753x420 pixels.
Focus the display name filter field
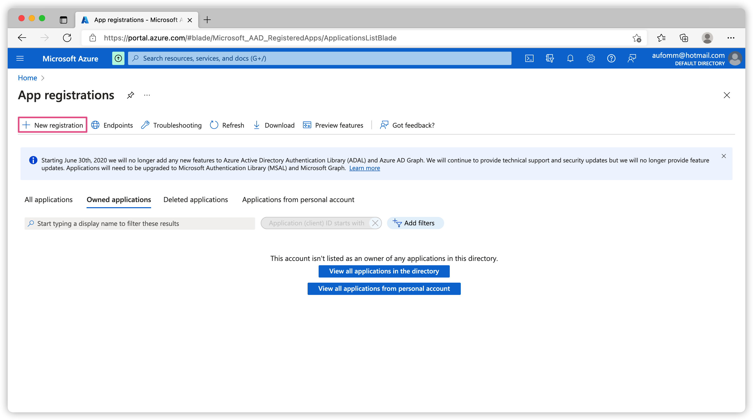(x=140, y=224)
